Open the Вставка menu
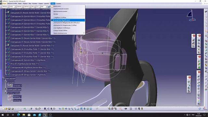The image size is (208, 117). [x=35, y=4]
